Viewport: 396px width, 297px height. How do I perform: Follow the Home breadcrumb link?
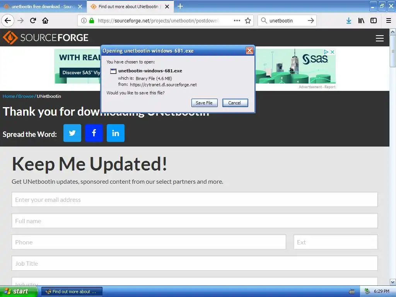[x=9, y=96]
